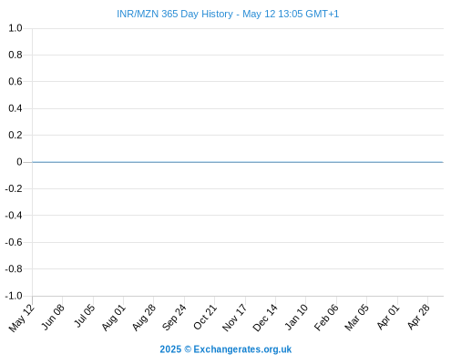Select the Aug 28 date marker

(144, 318)
